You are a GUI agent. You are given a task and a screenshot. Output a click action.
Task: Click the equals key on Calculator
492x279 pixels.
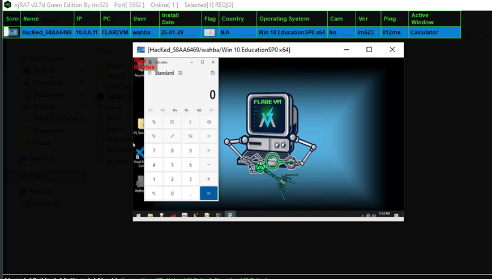(209, 194)
